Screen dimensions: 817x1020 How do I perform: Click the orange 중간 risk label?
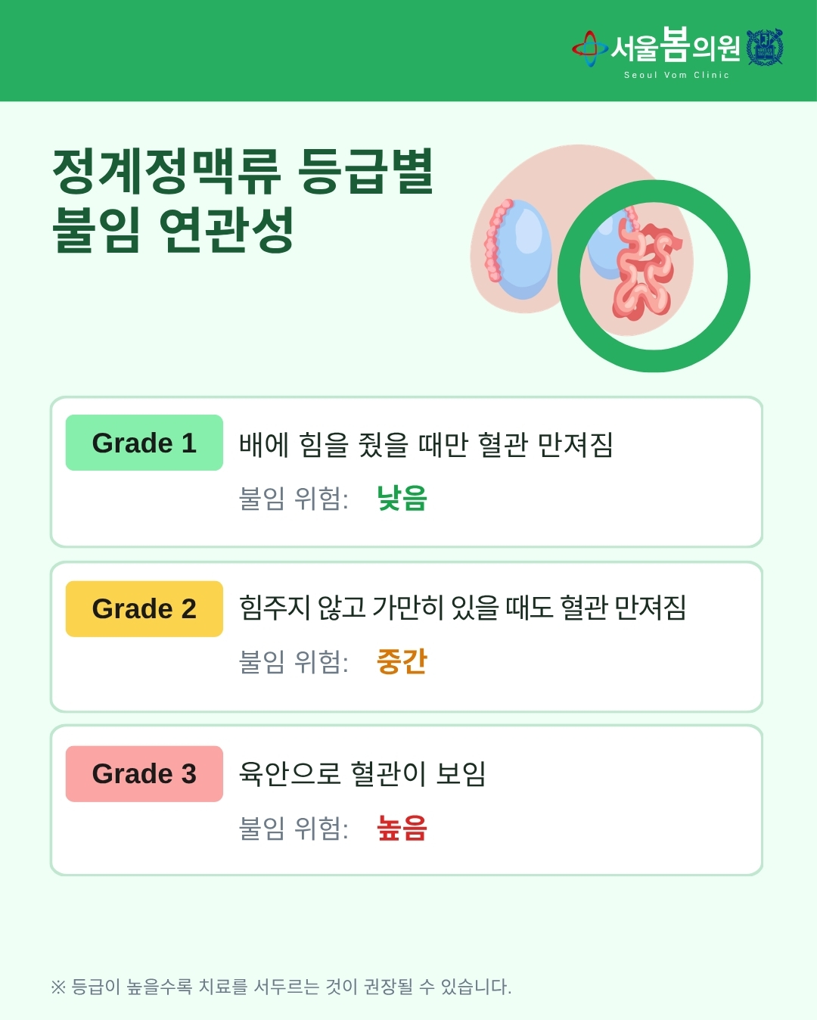tap(402, 661)
